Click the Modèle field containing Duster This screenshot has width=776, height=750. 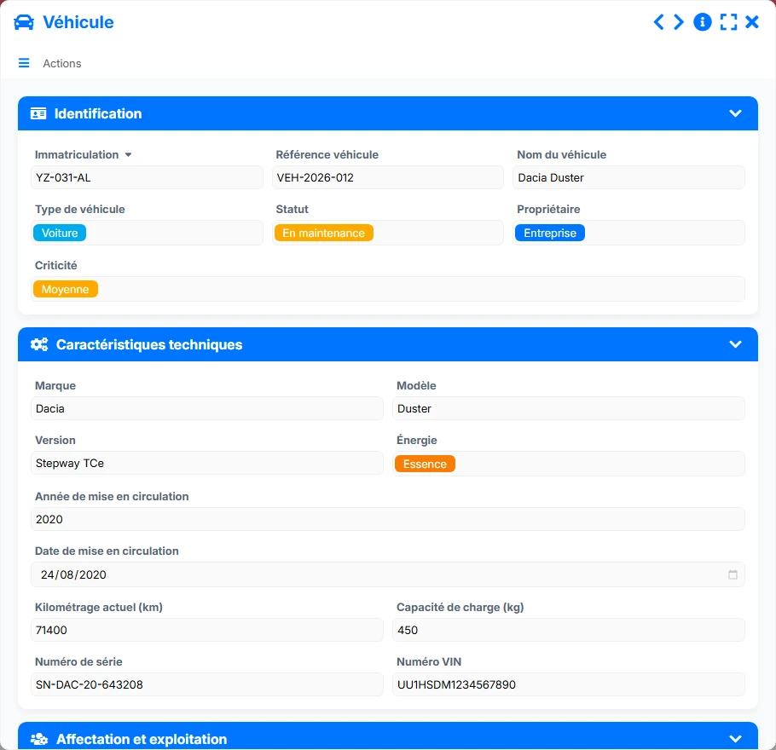click(x=569, y=408)
